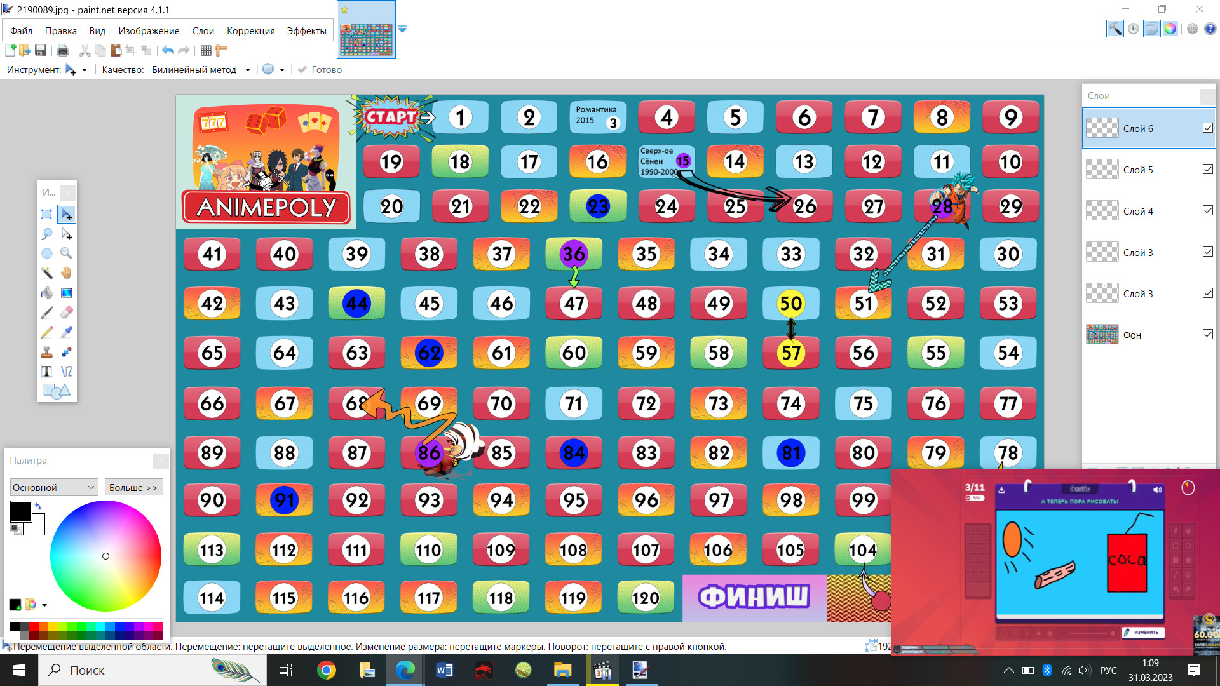Screen dimensions: 1220x686
Task: Click the primary black color swatch
Action: click(x=20, y=511)
